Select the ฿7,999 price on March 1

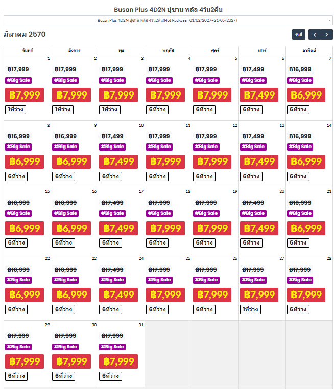[x=25, y=95]
